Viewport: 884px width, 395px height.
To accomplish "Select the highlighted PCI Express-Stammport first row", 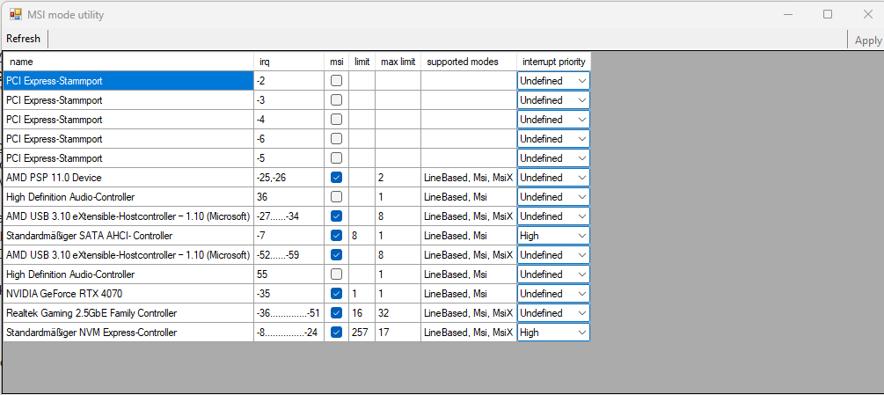I will [128, 81].
